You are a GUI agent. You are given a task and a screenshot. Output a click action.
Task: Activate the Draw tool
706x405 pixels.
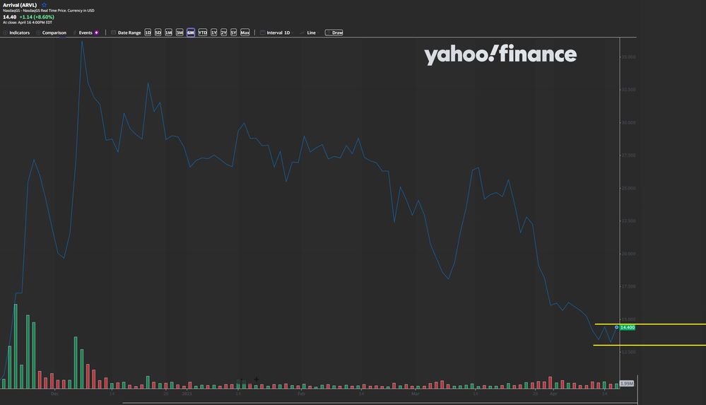tap(334, 33)
